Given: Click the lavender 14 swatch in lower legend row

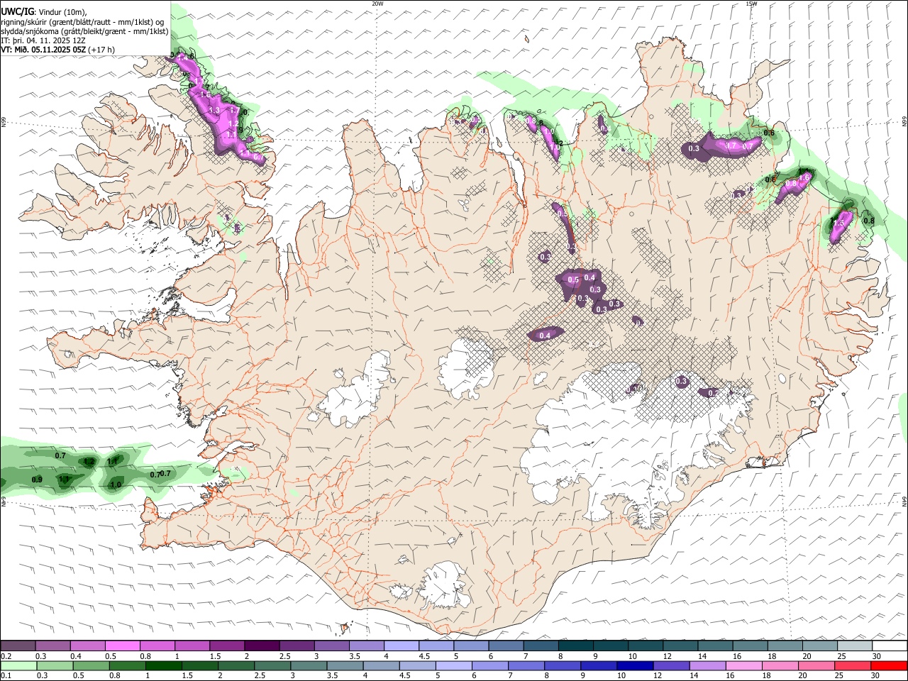Looking at the screenshot, I should pyautogui.click(x=707, y=666).
